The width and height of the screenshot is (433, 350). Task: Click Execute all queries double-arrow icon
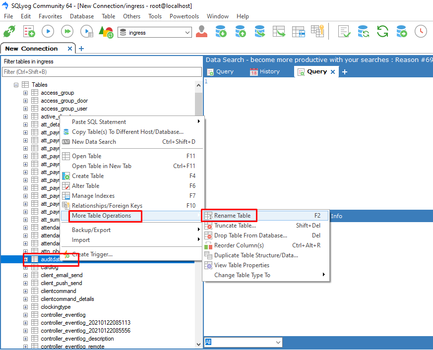67,31
